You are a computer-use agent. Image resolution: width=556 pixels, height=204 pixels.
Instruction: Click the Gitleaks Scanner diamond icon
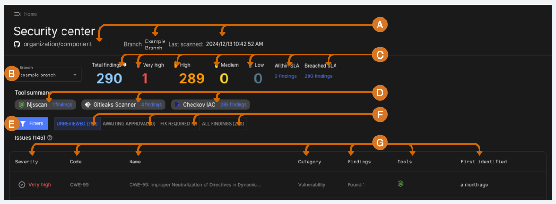pyautogui.click(x=88, y=105)
